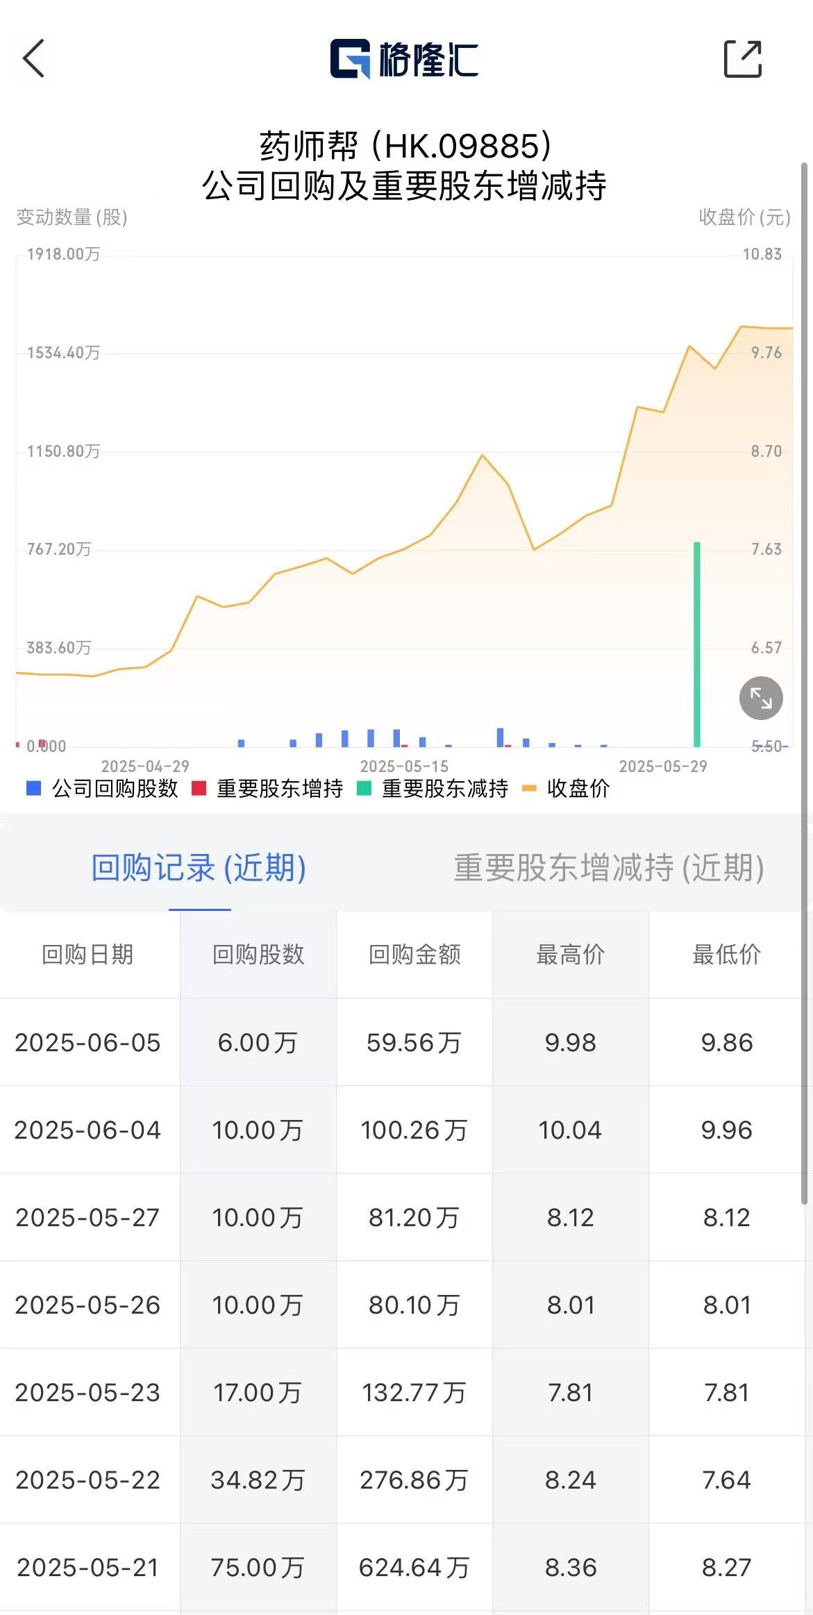This screenshot has width=813, height=1615.
Task: Select 最低价 column header
Action: (727, 955)
